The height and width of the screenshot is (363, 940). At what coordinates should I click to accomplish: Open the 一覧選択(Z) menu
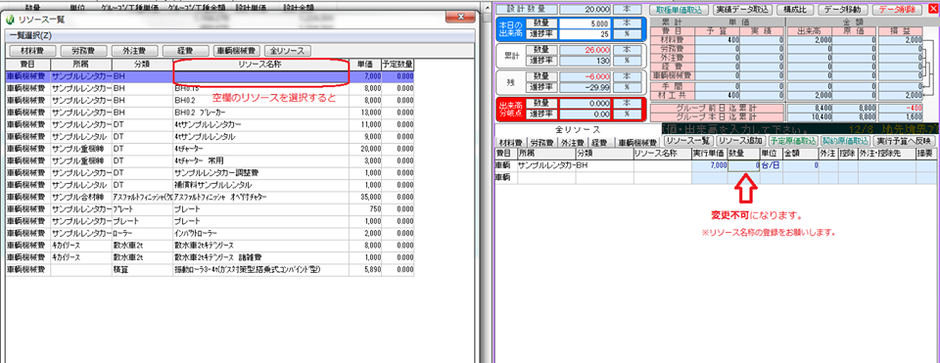coord(30,36)
